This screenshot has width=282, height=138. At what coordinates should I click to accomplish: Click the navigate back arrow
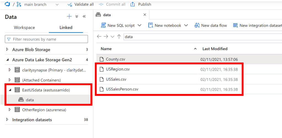click(99, 37)
